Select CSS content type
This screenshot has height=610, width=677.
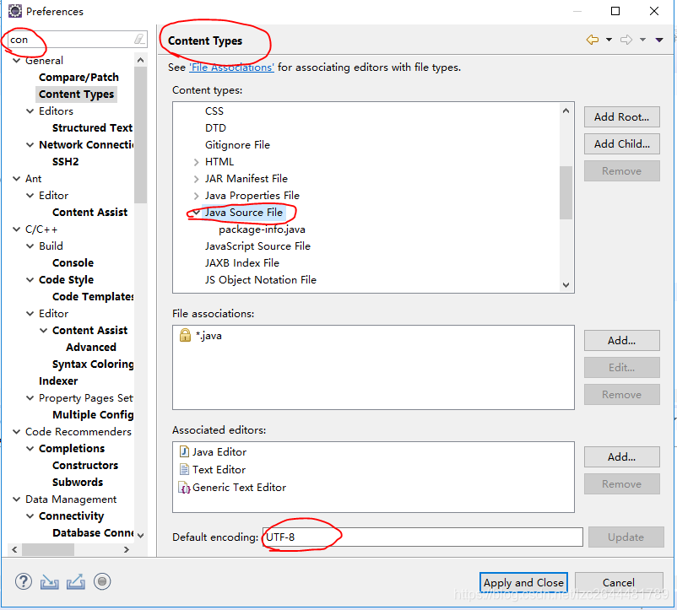tap(214, 111)
